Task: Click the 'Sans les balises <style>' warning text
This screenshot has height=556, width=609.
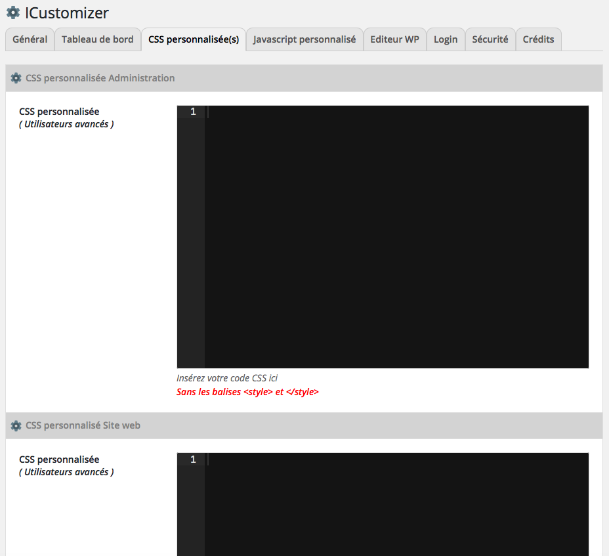Action: click(247, 392)
